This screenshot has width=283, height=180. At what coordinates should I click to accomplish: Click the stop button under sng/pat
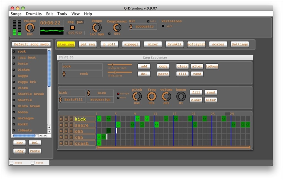pyautogui.click(x=72, y=27)
